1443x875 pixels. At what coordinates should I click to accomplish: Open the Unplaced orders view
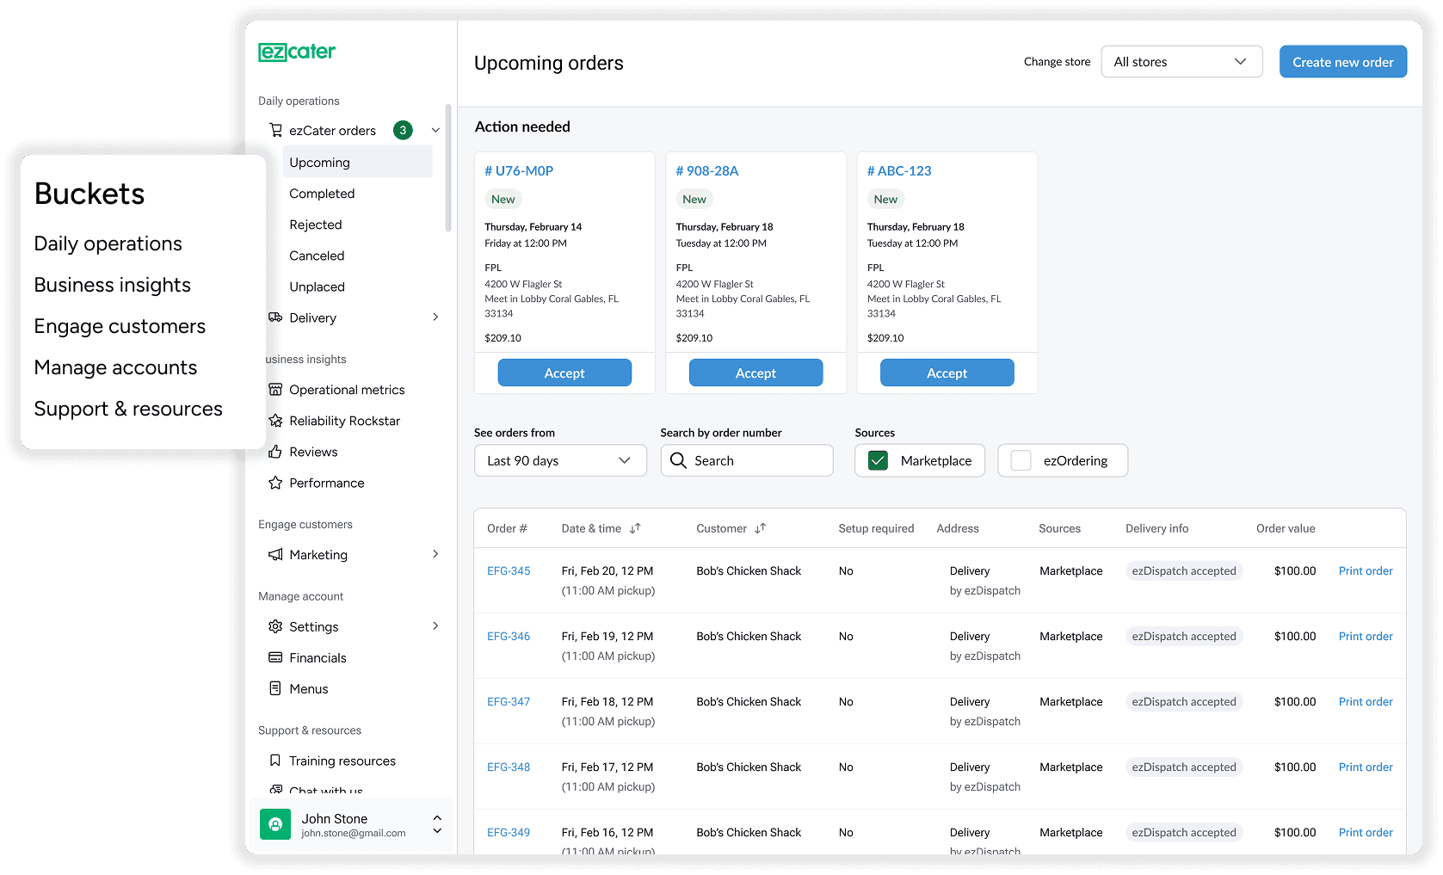317,287
